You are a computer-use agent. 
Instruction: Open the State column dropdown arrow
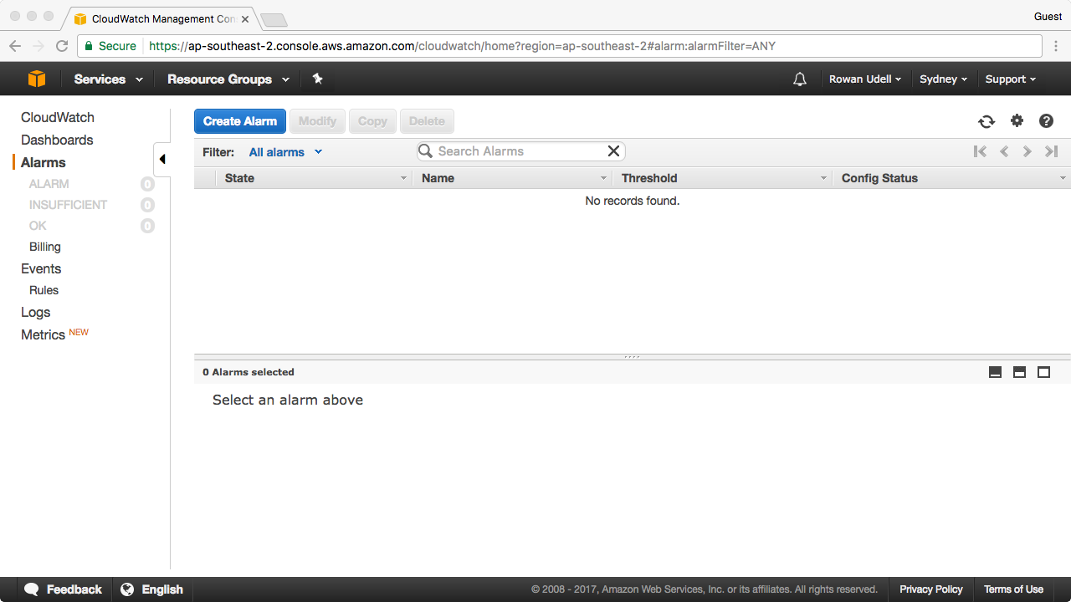[x=403, y=178]
